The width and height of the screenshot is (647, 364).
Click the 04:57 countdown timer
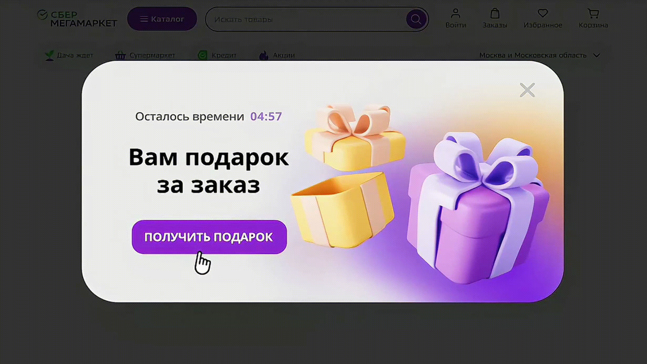(x=266, y=116)
